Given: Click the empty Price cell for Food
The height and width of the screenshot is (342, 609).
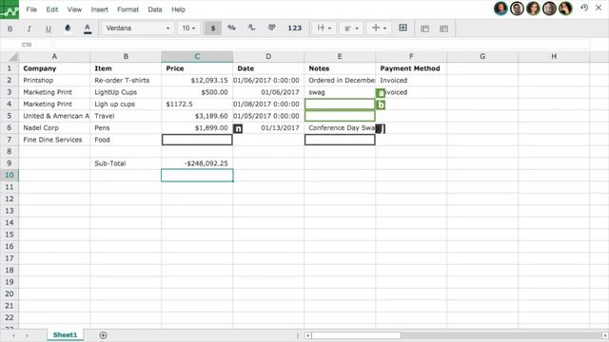Looking at the screenshot, I should pyautogui.click(x=197, y=140).
